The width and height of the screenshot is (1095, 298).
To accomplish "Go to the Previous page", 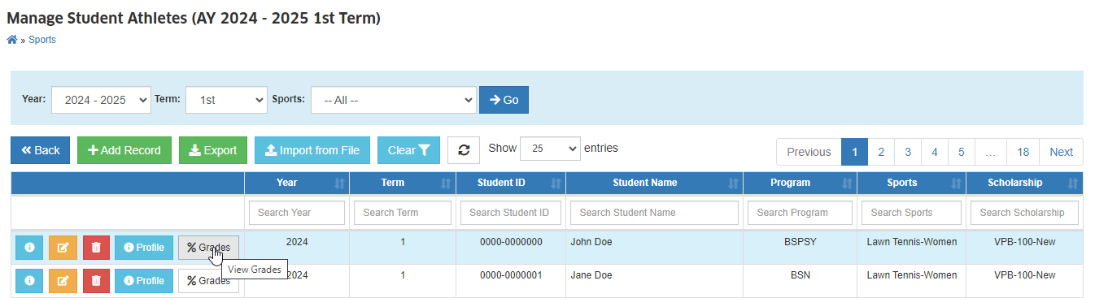I will tap(809, 152).
